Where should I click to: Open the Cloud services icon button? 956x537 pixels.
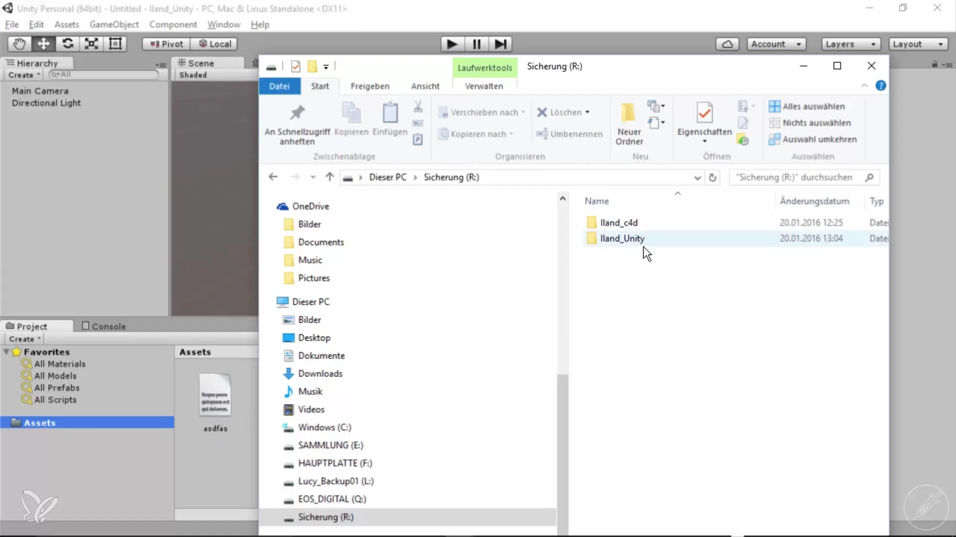727,44
